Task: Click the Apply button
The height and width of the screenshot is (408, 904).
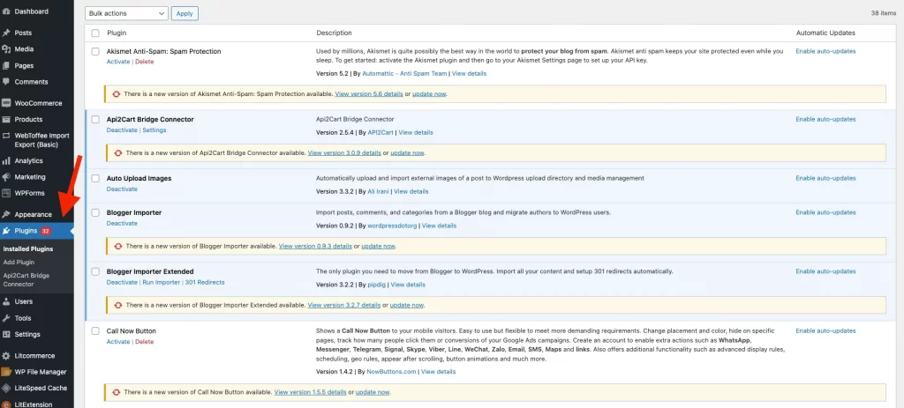Action: (185, 13)
